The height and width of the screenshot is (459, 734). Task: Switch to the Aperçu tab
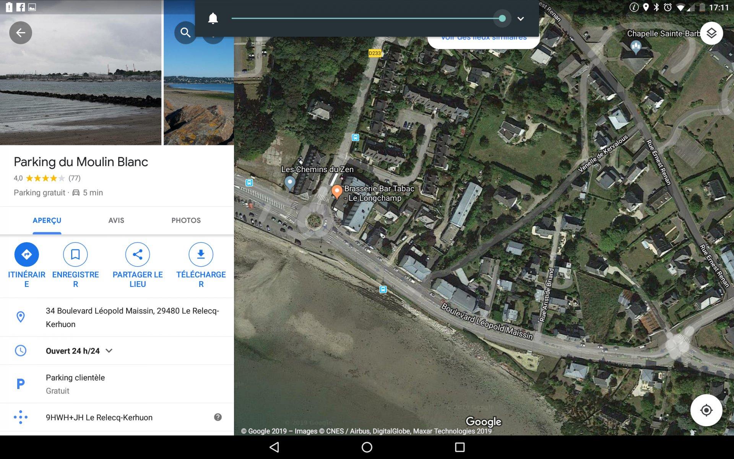pos(47,220)
